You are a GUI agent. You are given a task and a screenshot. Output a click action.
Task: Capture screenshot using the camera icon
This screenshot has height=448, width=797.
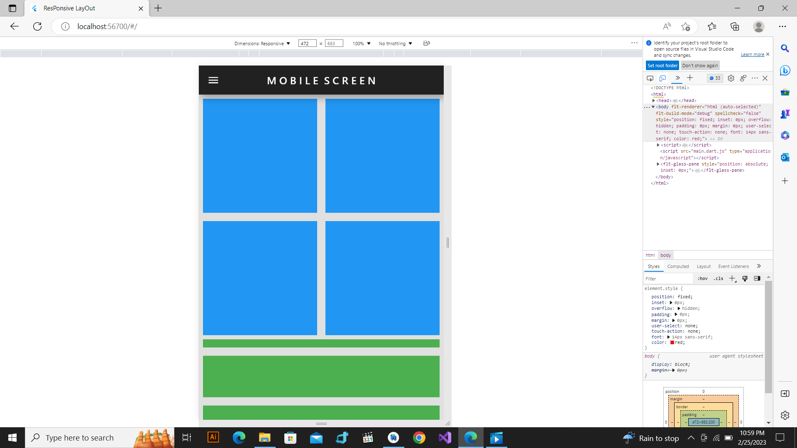point(426,43)
